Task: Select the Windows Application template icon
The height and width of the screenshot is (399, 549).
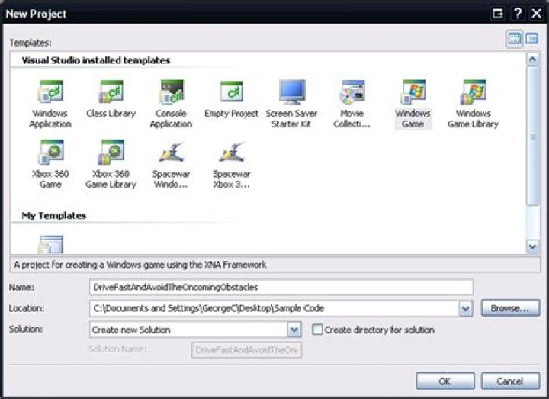Action: [x=51, y=92]
